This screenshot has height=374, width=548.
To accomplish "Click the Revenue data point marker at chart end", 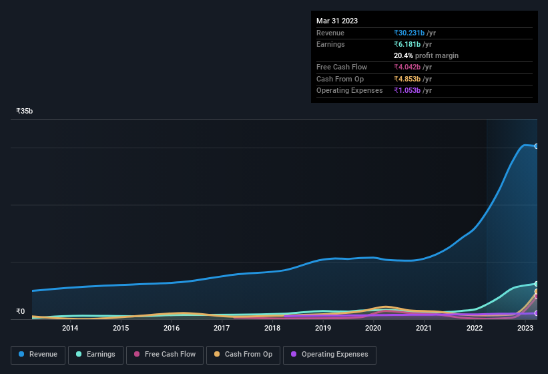I will pyautogui.click(x=537, y=146).
